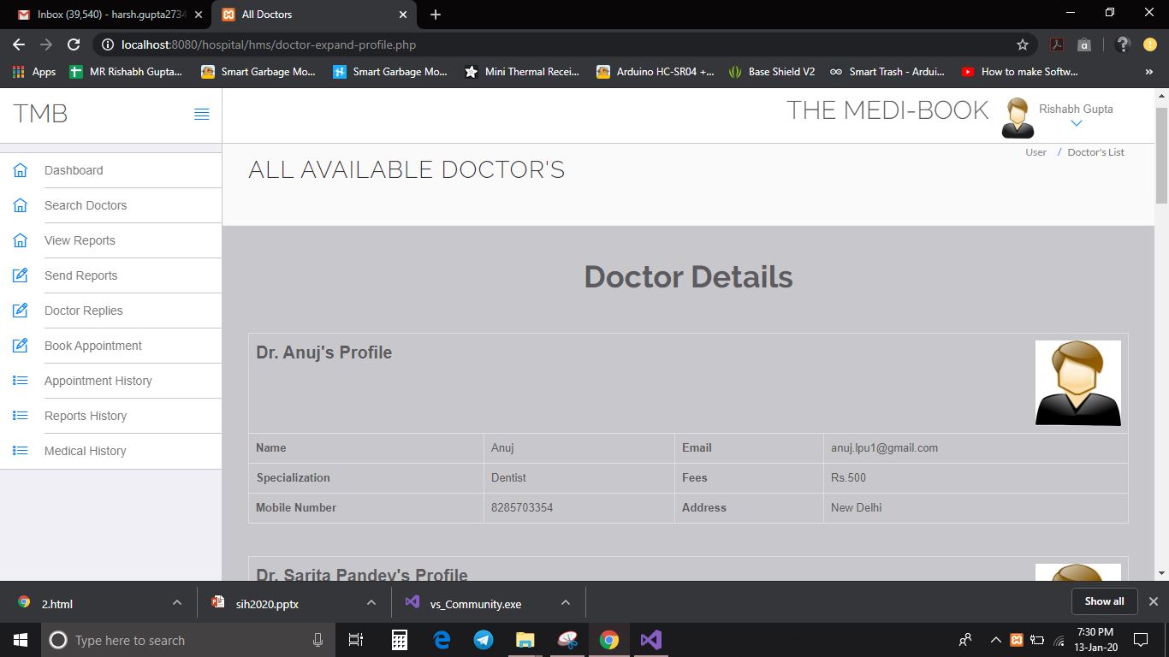This screenshot has height=657, width=1169.
Task: Open Book Appointment in sidebar
Action: coord(93,346)
